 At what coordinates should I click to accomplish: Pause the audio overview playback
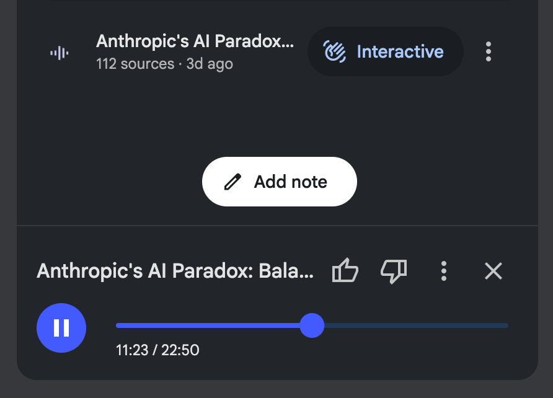(x=61, y=327)
